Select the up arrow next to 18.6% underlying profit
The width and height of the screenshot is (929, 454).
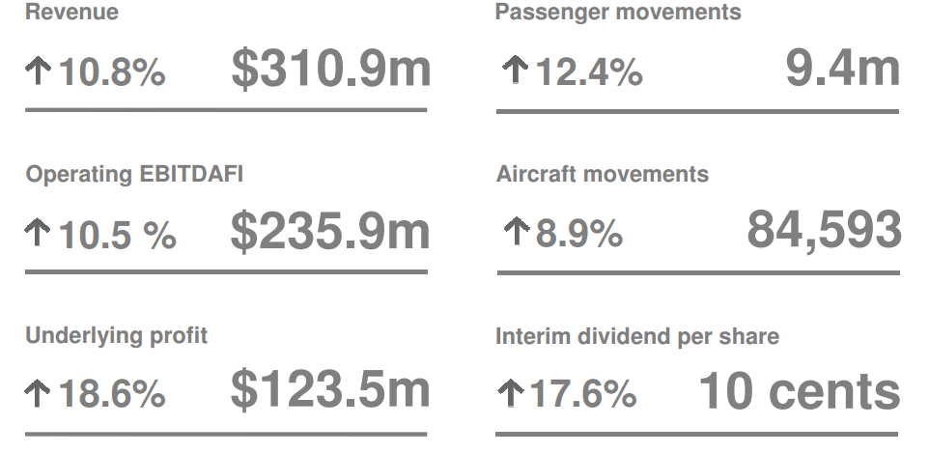tap(38, 393)
